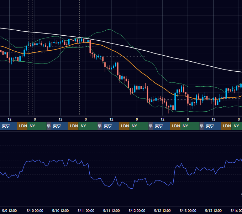Click the LDN session block for 5/11
Screen dimensions: 242x214
click(x=124, y=126)
